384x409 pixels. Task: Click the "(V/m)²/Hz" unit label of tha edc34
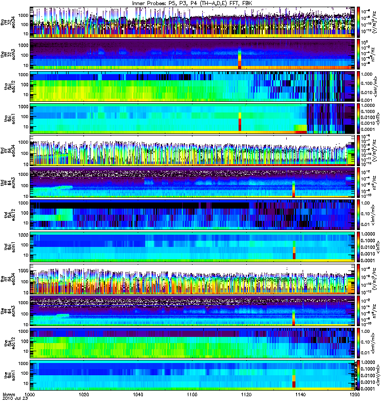click(x=374, y=23)
